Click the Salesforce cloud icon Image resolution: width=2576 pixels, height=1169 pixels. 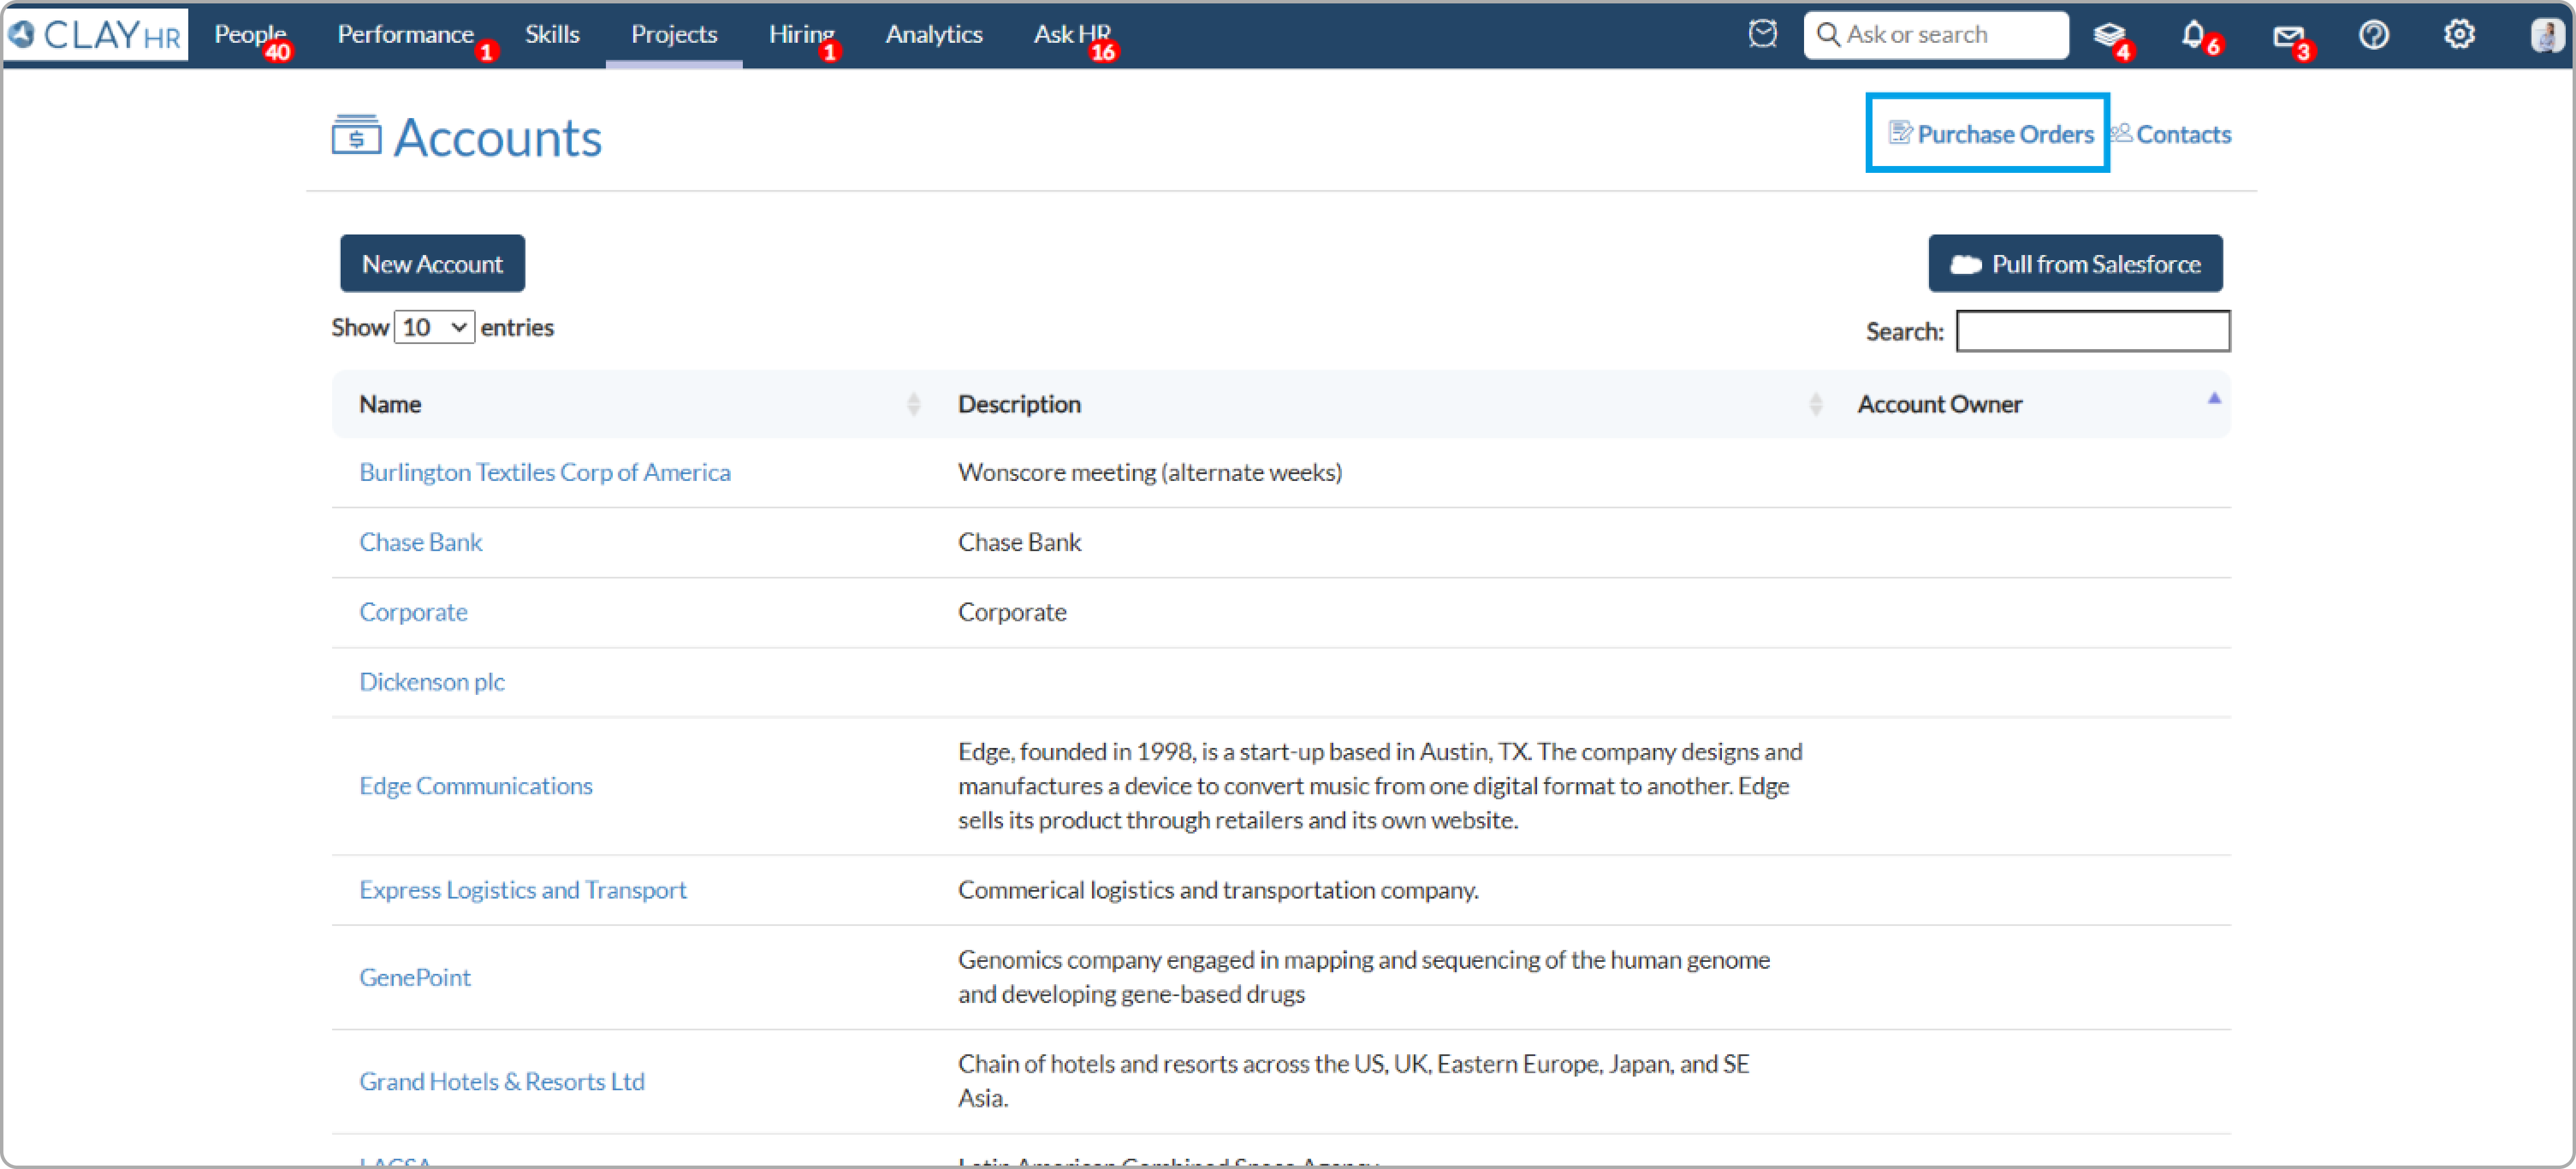click(x=1965, y=264)
